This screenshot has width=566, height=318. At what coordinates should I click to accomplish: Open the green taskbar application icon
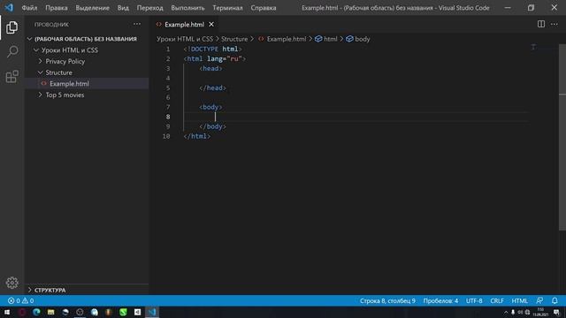click(123, 312)
